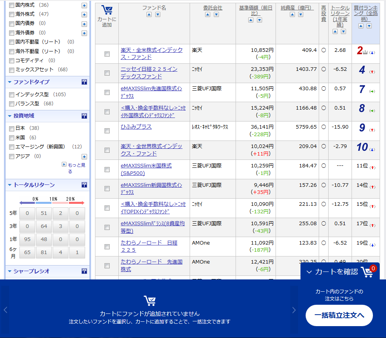Sort base price (基準価額) ascending
Image resolution: width=386 pixels, height=338 pixels.
click(251, 20)
